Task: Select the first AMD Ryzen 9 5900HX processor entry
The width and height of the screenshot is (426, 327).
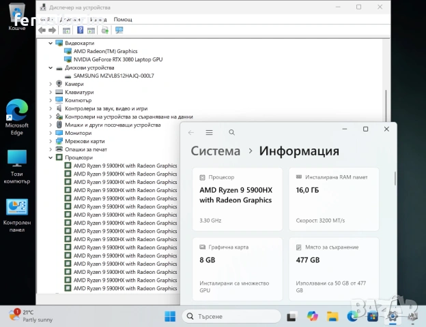Action: [125, 166]
